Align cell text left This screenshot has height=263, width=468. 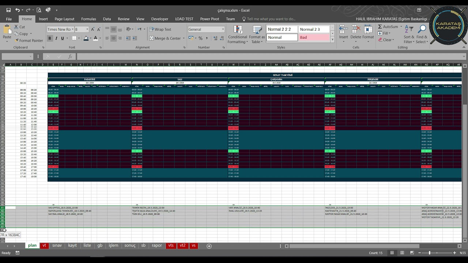click(x=107, y=38)
